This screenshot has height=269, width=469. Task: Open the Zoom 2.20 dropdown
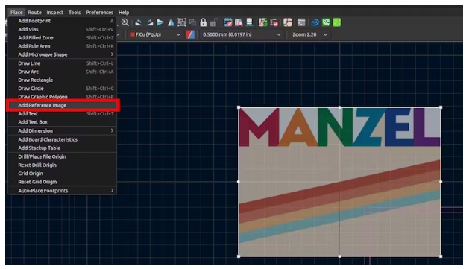click(309, 34)
